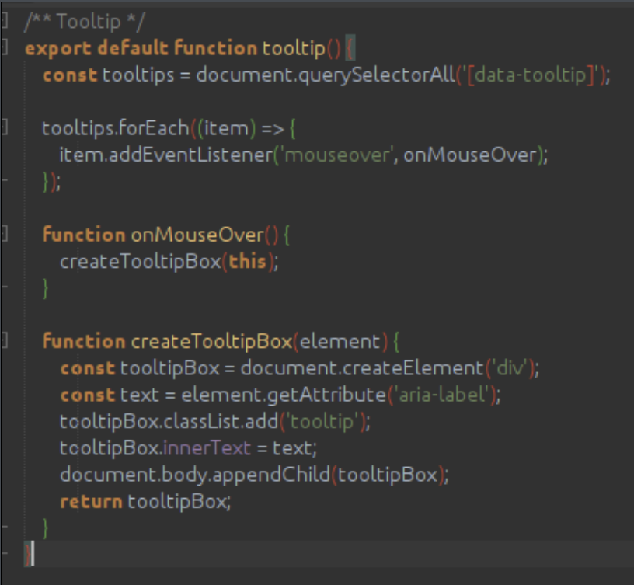
Task: Click the 'return' keyword
Action: pyautogui.click(x=91, y=501)
